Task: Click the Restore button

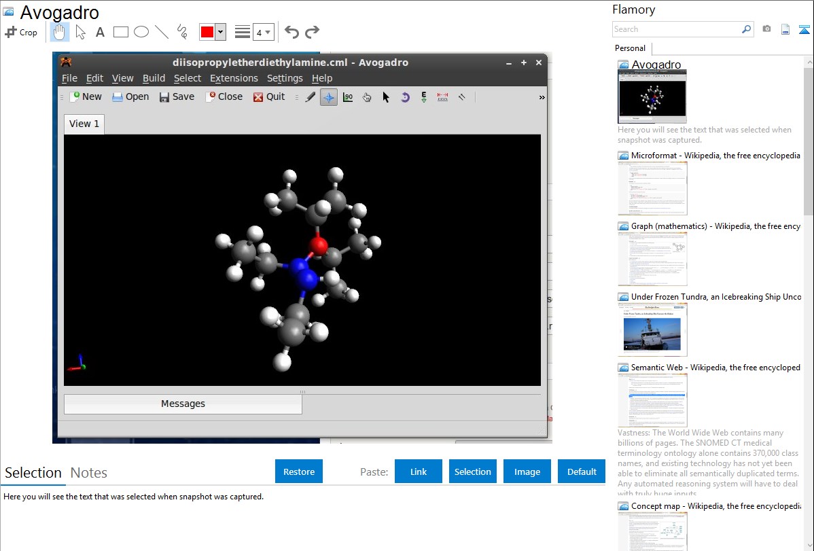Action: [299, 472]
